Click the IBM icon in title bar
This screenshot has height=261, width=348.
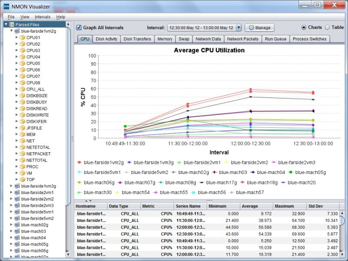point(7,7)
